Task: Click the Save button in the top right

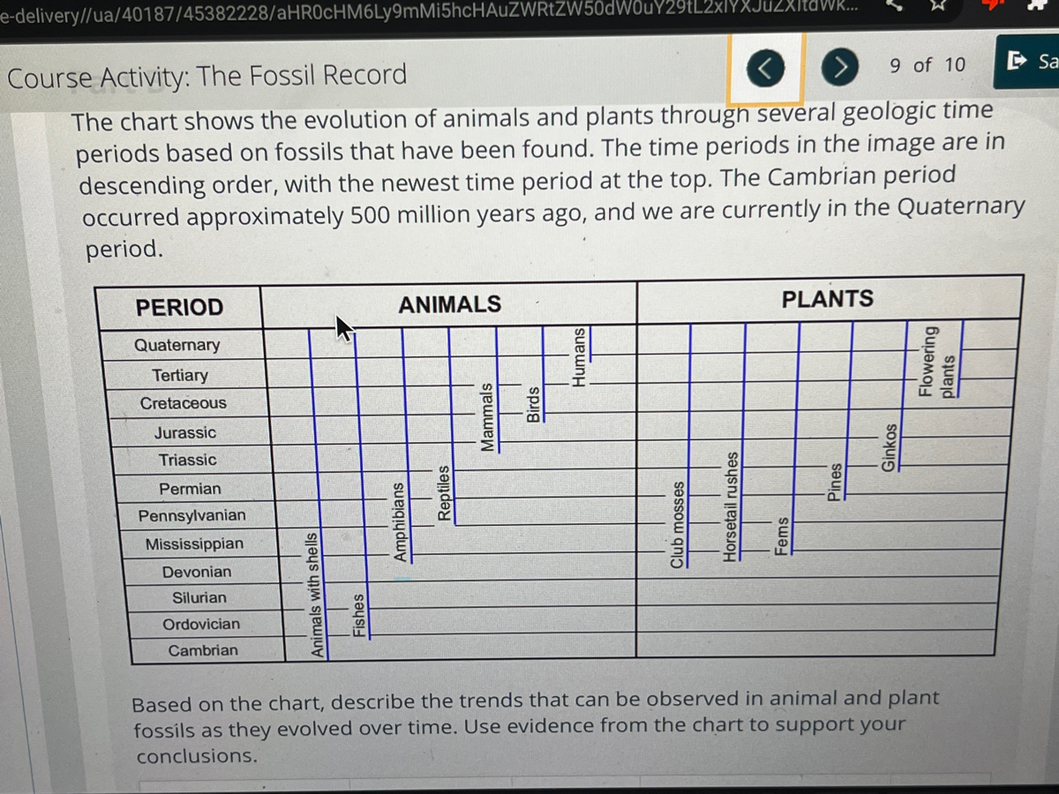Action: click(x=1038, y=62)
